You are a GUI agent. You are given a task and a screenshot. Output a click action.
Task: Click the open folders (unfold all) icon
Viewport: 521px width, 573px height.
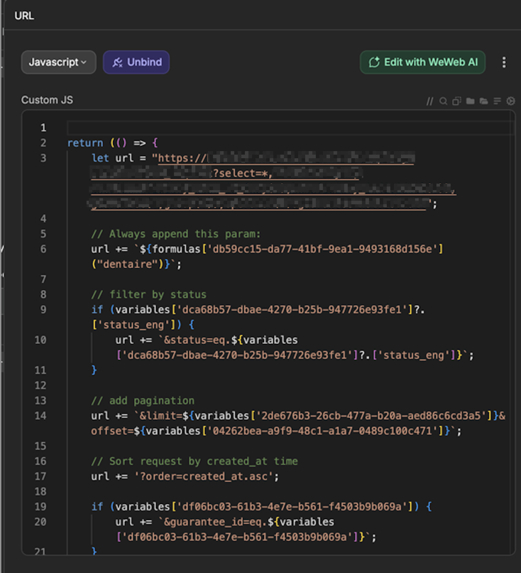(x=483, y=101)
